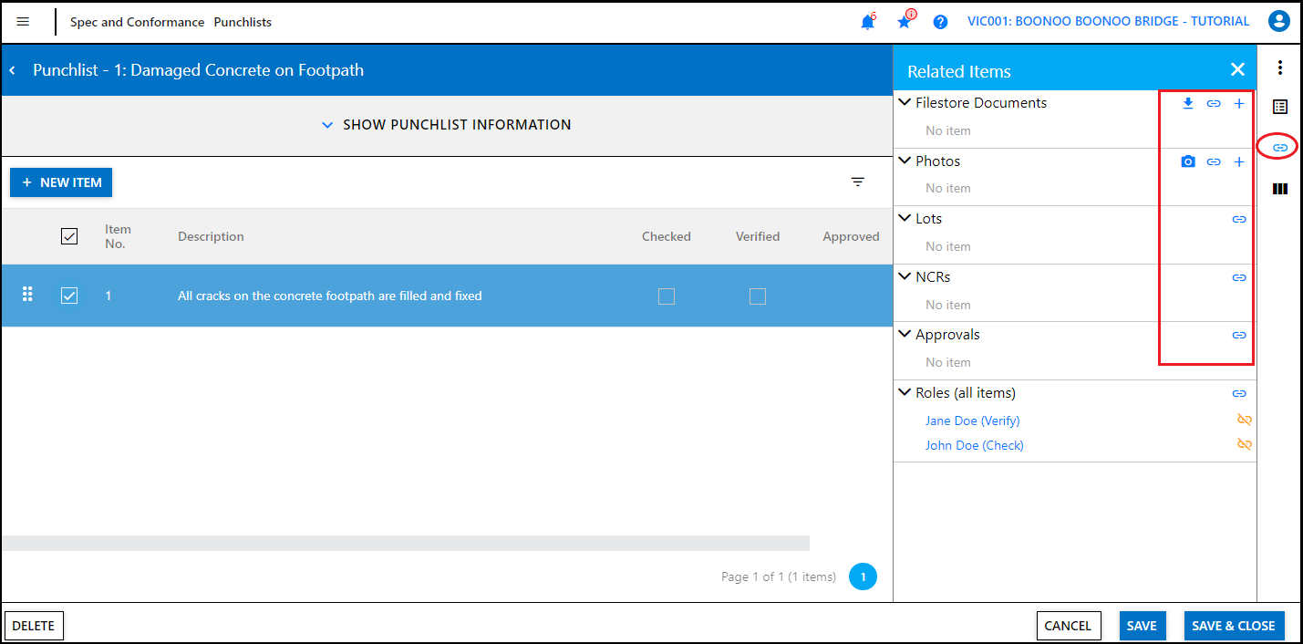This screenshot has width=1303, height=644.
Task: Take a photo with the camera icon
Action: click(1187, 161)
